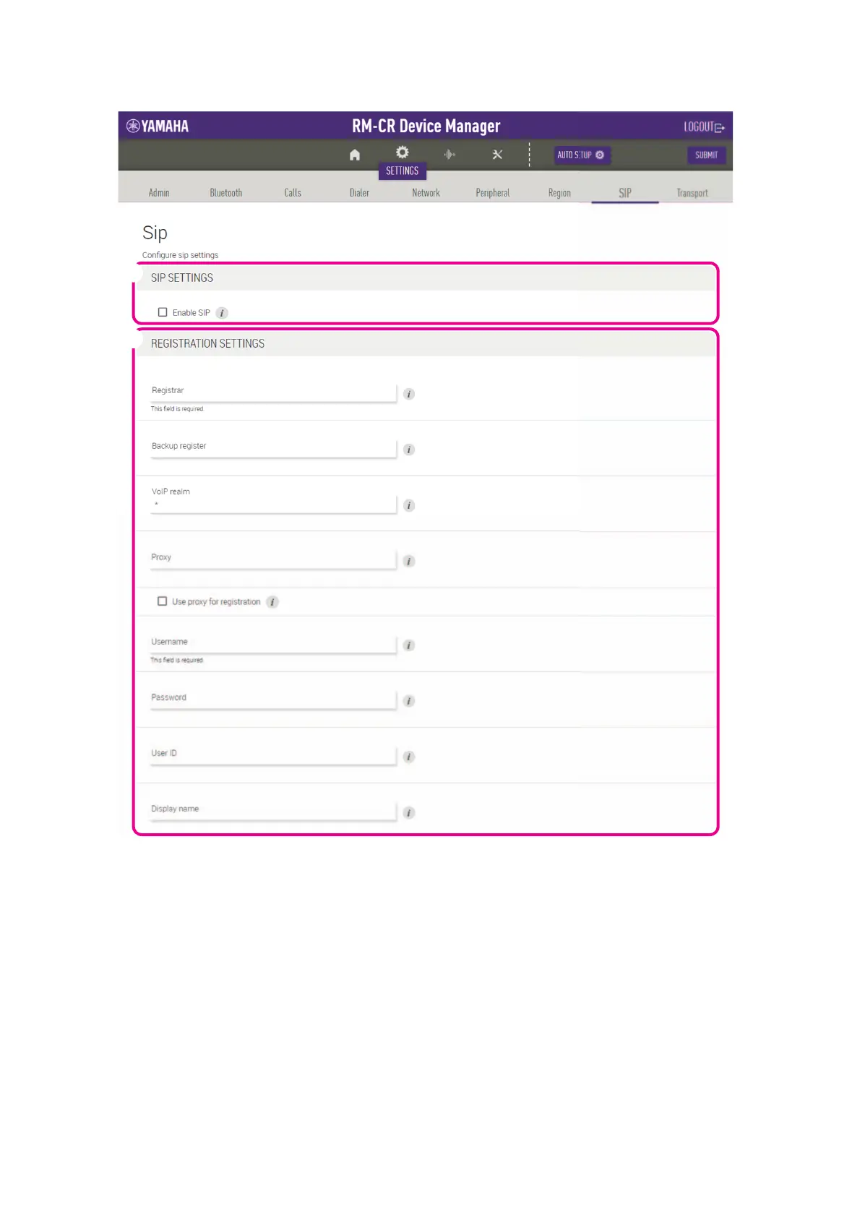Click the Proxy input field
The height and width of the screenshot is (1217, 860).
click(x=274, y=559)
